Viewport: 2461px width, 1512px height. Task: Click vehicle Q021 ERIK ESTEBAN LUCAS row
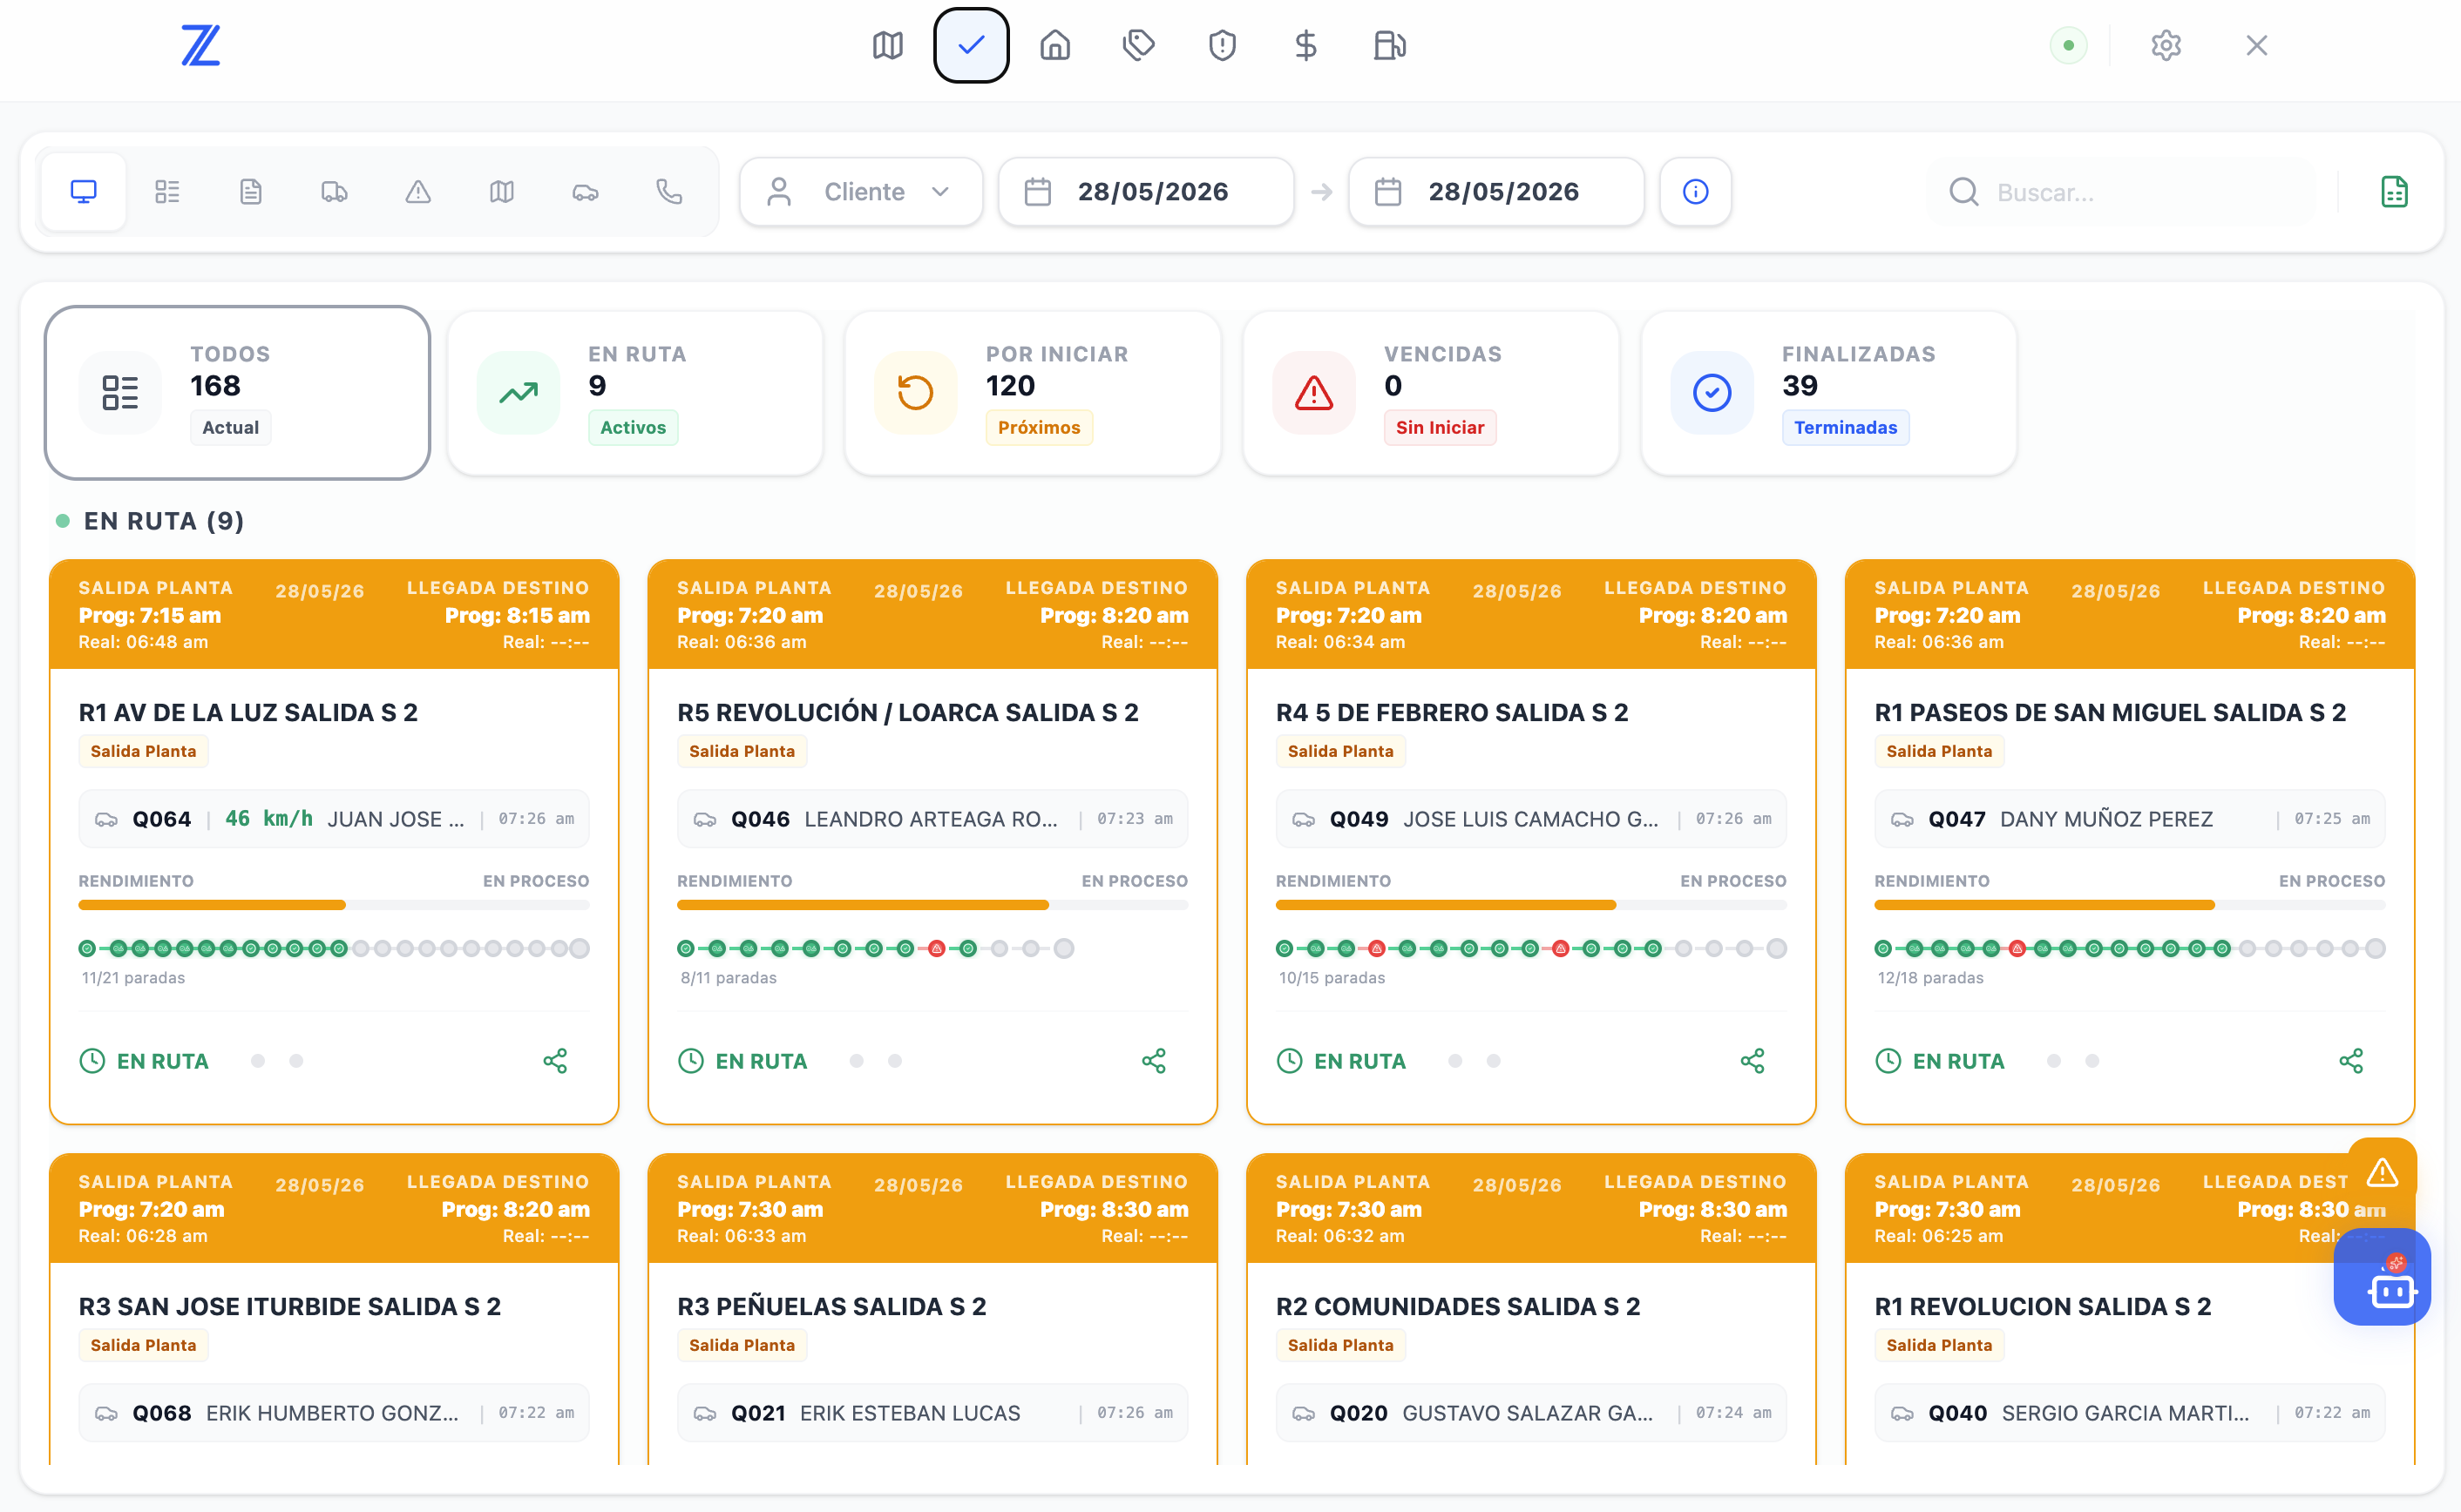click(932, 1413)
